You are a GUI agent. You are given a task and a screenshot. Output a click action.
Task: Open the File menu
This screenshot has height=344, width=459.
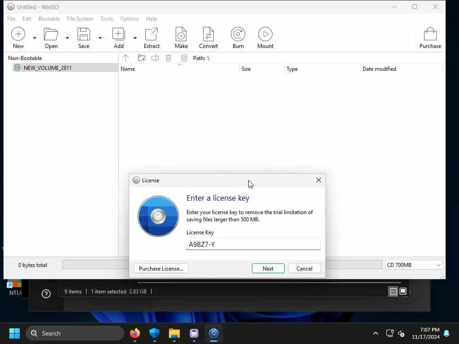pos(11,19)
